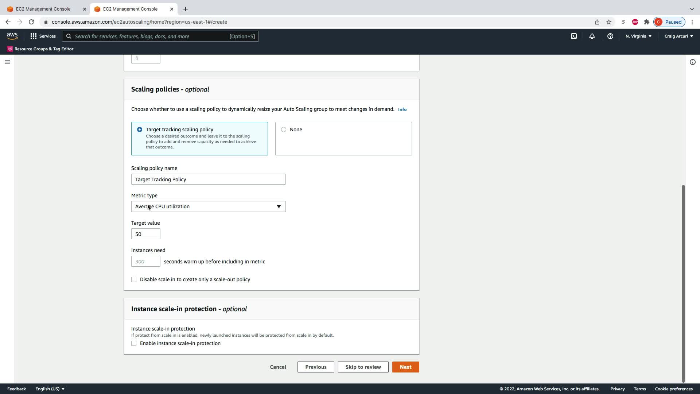Select the None scaling policy option
Viewport: 700px width, 394px height.
pos(284,130)
